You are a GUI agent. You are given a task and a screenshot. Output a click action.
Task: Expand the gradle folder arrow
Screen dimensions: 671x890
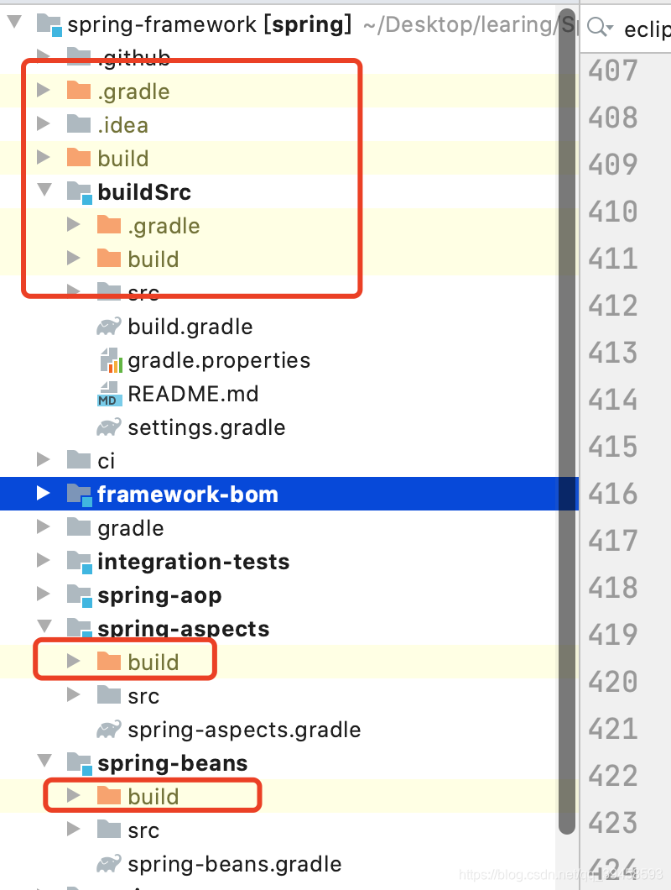click(43, 526)
